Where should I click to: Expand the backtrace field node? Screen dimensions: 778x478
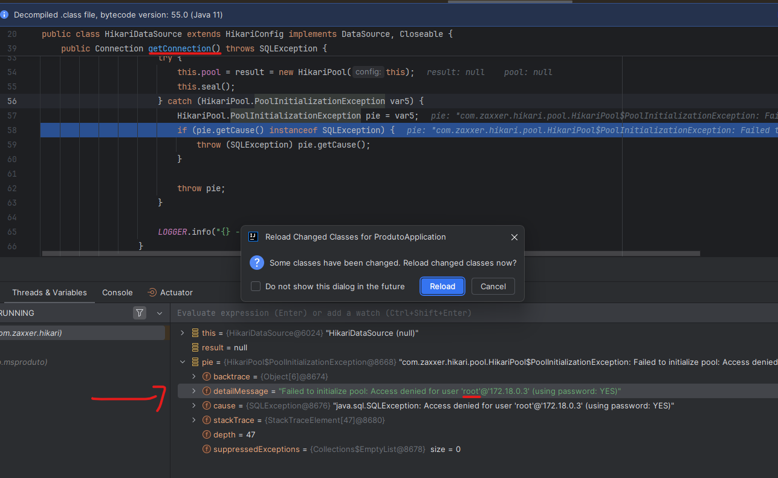point(194,377)
